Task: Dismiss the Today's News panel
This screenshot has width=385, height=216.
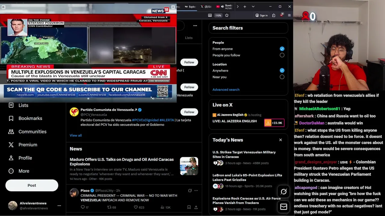Action: click(x=281, y=140)
